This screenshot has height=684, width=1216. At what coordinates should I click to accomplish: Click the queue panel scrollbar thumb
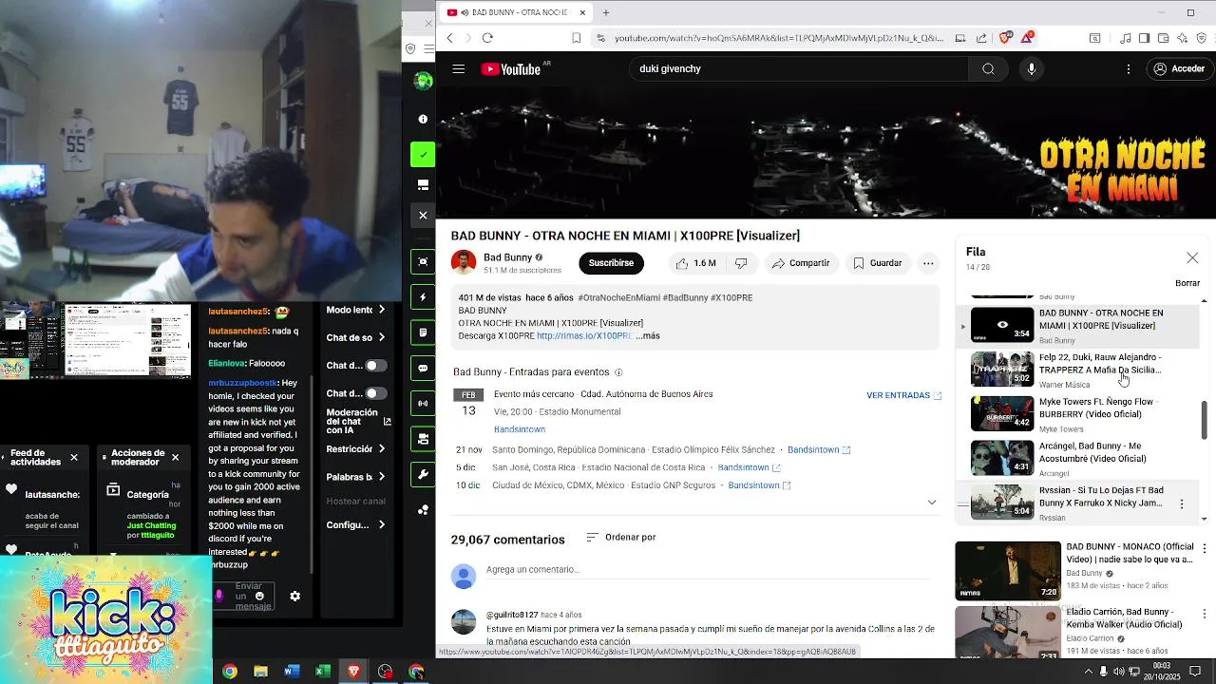[1205, 420]
